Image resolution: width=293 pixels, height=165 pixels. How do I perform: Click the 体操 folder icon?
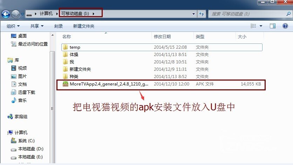[x=65, y=54]
